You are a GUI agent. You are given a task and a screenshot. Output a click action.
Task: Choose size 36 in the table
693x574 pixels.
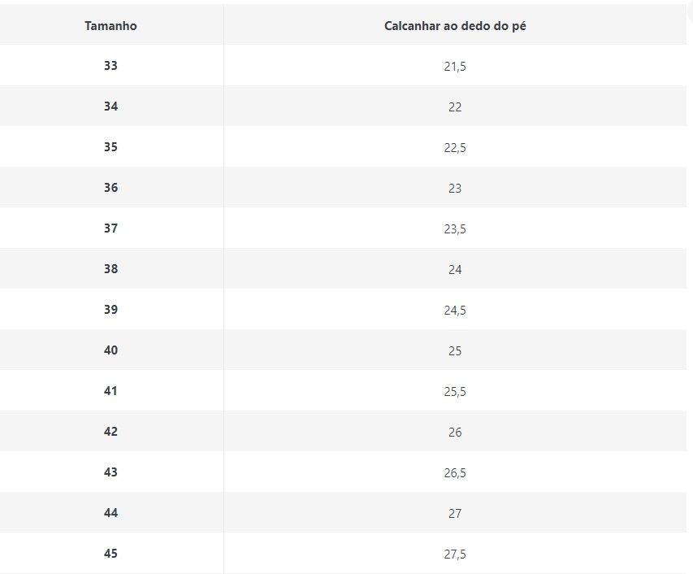110,188
